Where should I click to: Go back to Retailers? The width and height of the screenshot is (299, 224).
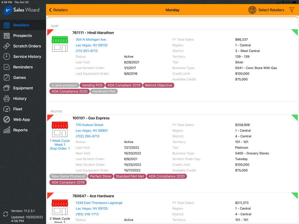pos(58,10)
